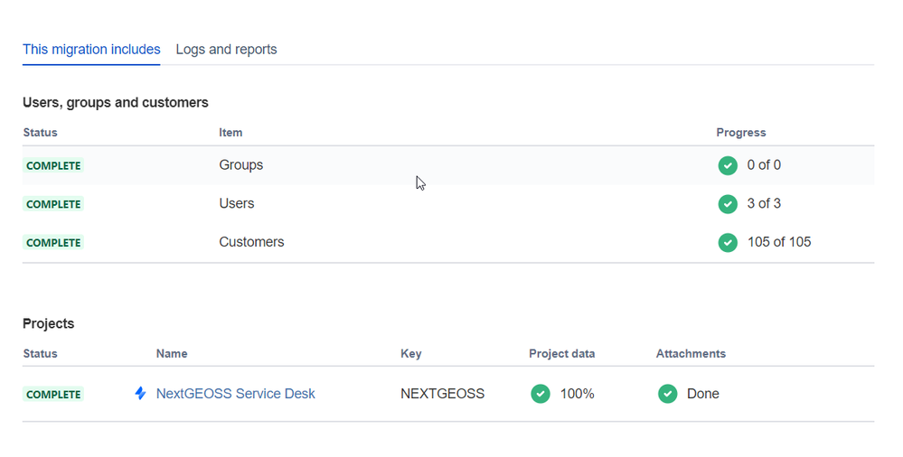The height and width of the screenshot is (457, 903).
Task: Click the Progress column header
Action: (741, 133)
